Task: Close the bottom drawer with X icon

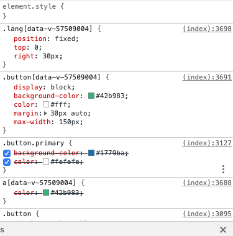Action: (x=223, y=230)
